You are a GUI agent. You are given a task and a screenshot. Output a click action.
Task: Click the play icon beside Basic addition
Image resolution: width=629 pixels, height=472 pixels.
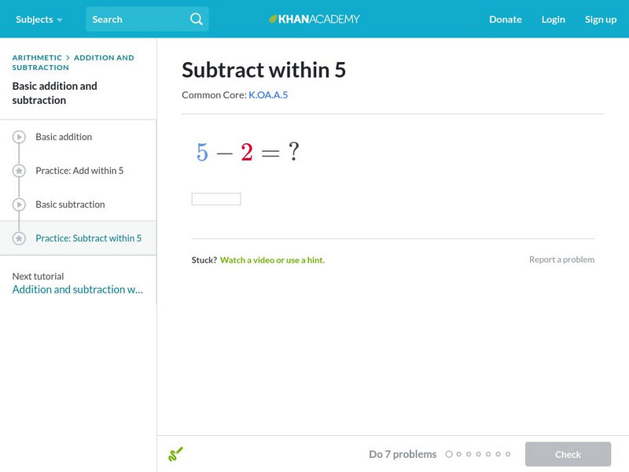pyautogui.click(x=20, y=137)
